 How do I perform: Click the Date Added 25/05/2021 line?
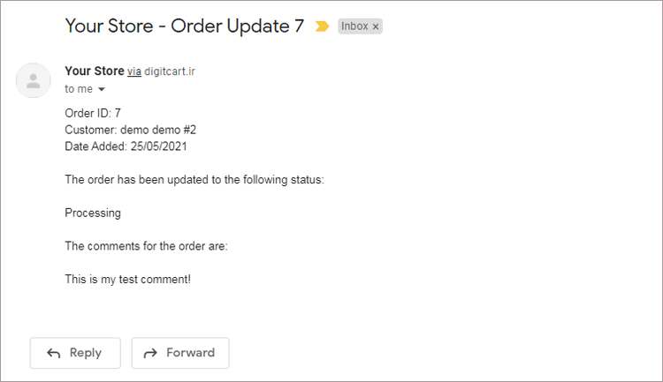[126, 146]
